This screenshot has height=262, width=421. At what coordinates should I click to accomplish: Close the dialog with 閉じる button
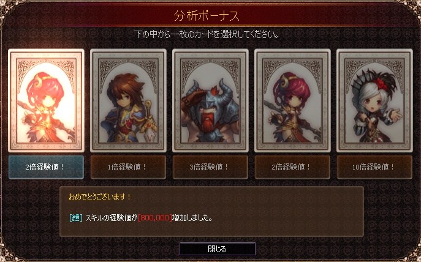coord(218,249)
